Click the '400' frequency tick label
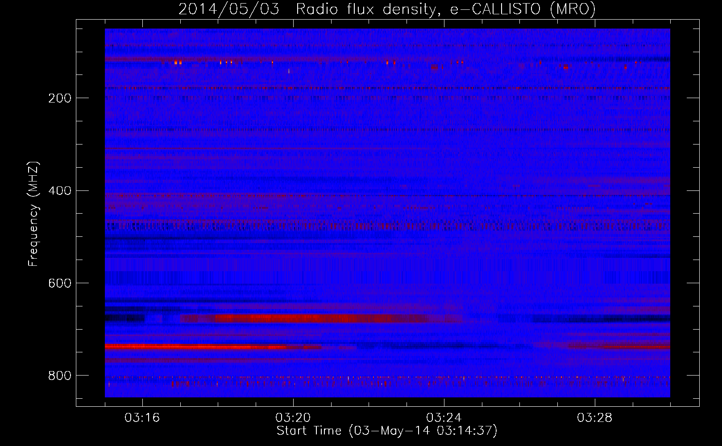The height and width of the screenshot is (446, 722). 60,191
